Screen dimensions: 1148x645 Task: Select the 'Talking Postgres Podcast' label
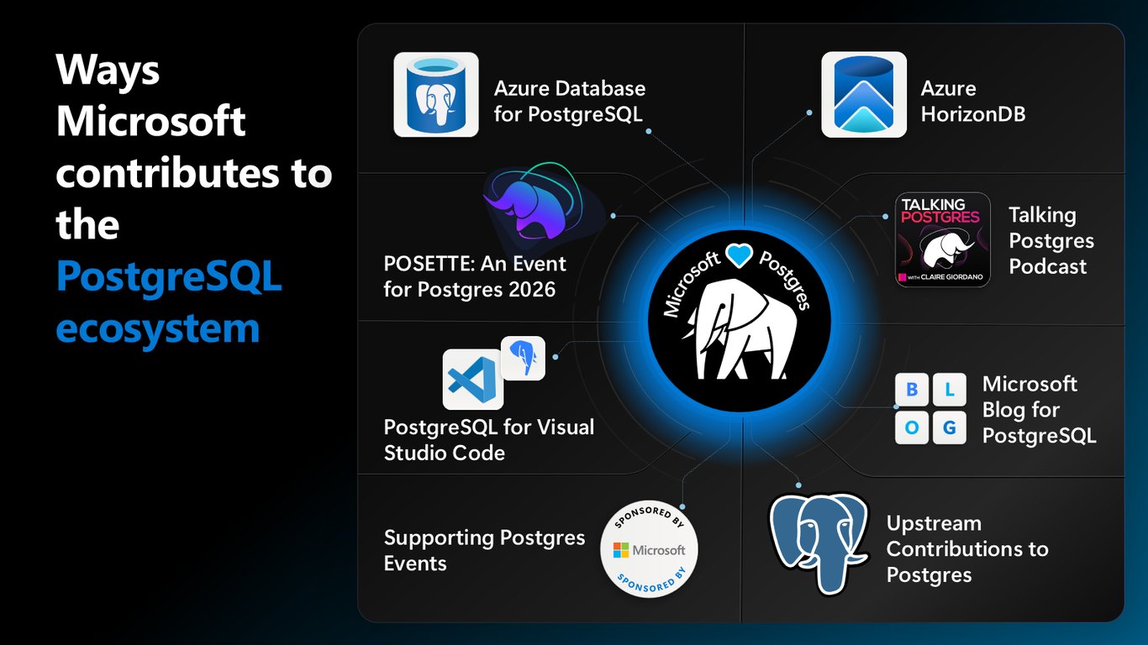pos(1051,240)
